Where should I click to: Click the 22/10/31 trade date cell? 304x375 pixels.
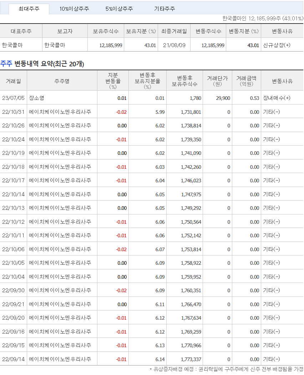click(x=14, y=112)
